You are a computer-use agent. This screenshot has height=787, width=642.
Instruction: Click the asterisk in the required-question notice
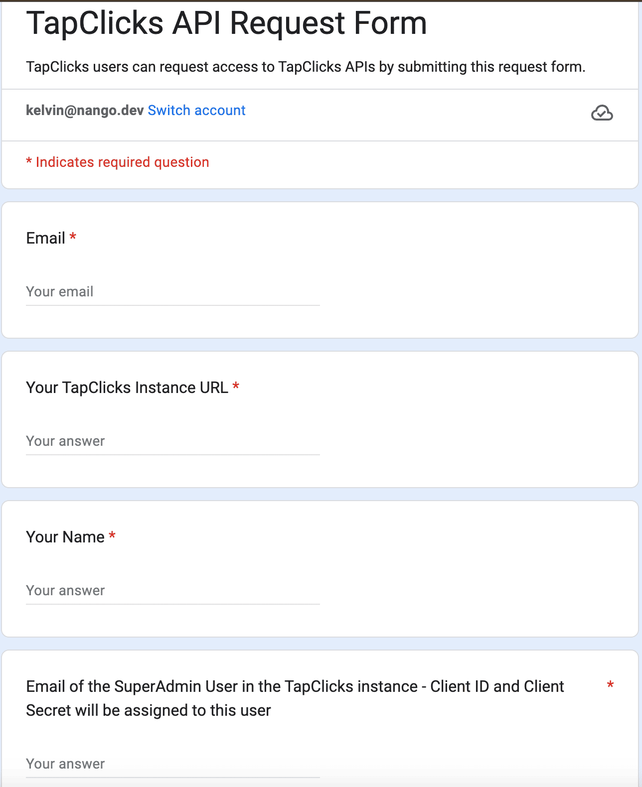[x=29, y=161]
